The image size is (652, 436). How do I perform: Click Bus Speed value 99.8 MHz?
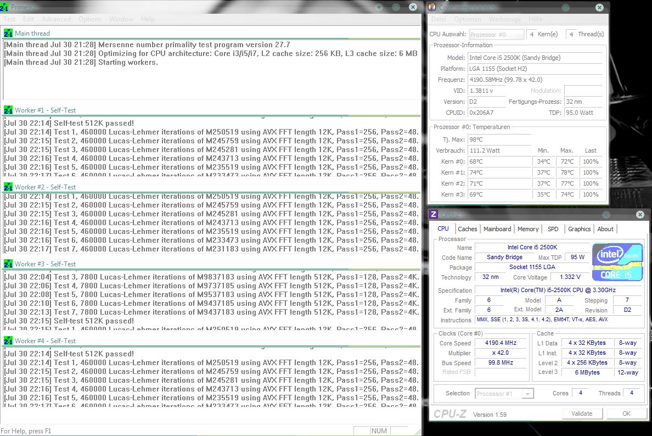[x=501, y=363]
